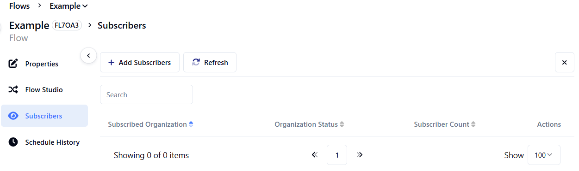Click the Flows breadcrumb link
This screenshot has height=171, width=579.
click(19, 6)
